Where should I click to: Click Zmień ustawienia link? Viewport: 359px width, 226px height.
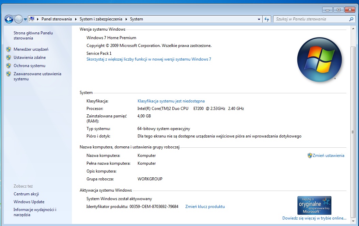point(328,156)
